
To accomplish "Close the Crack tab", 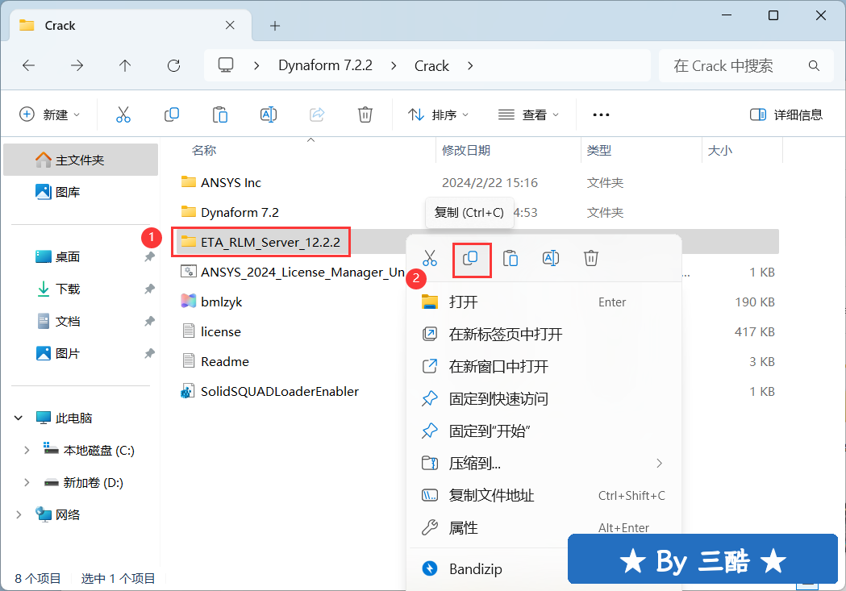I will (x=230, y=25).
